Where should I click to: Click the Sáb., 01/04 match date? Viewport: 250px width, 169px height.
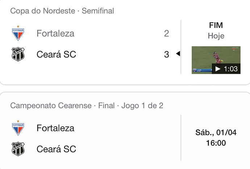point(216,132)
